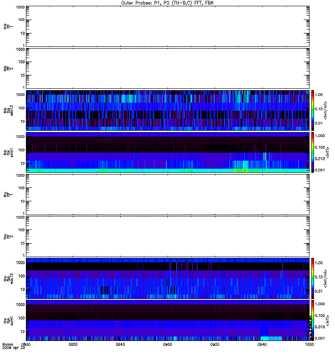Click the '<|mV/m|>' unit label beside thb edc12 color bar
Screen dimensions: 335x357
point(325,110)
